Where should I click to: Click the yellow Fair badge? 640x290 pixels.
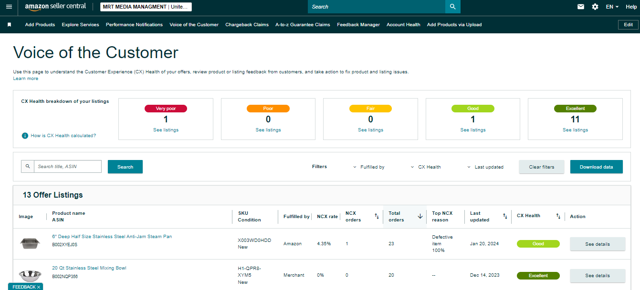point(370,109)
